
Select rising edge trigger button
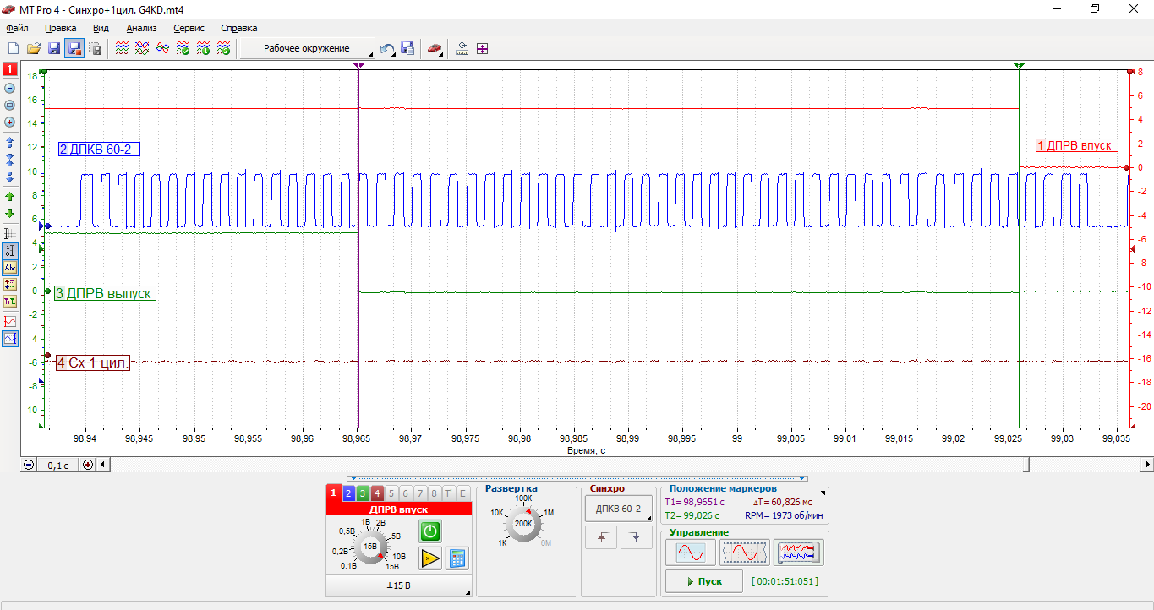point(601,537)
